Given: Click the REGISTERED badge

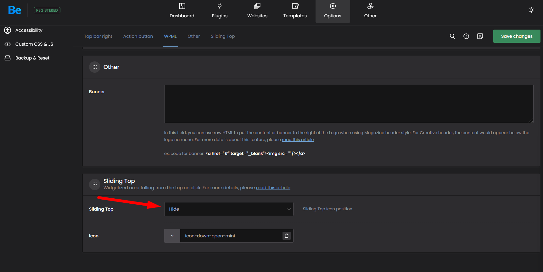Looking at the screenshot, I should click(47, 10).
